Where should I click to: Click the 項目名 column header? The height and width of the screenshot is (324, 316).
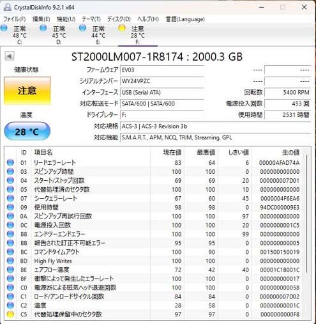click(91, 152)
